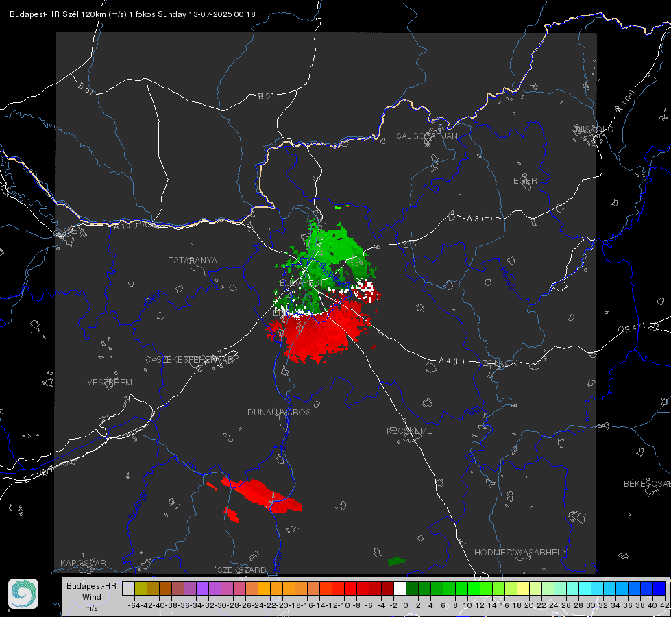The height and width of the screenshot is (617, 671).
Task: Click the 'm/s' unit label in legend
Action: [91, 608]
